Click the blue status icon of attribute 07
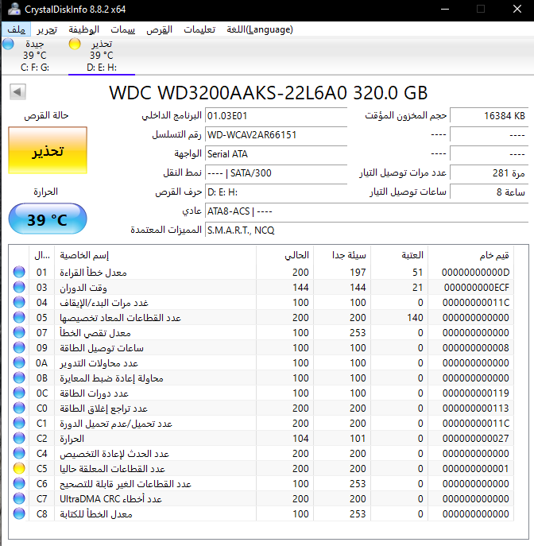The width and height of the screenshot is (534, 546). pos(19,332)
